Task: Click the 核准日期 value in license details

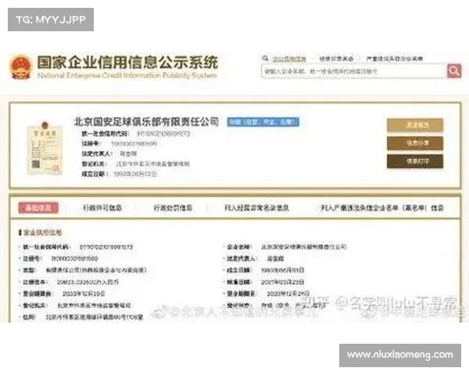Action: click(283, 282)
